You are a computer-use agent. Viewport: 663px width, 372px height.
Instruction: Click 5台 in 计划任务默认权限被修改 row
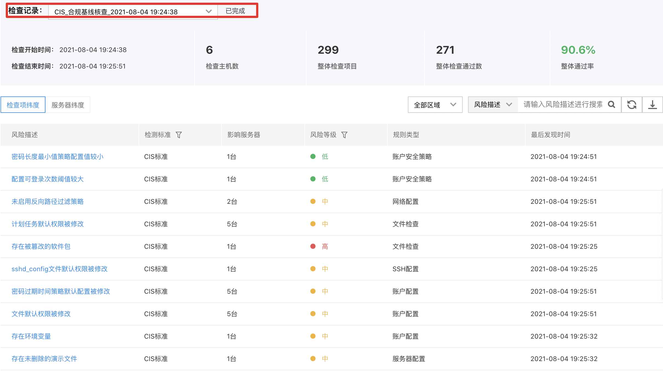pos(232,224)
